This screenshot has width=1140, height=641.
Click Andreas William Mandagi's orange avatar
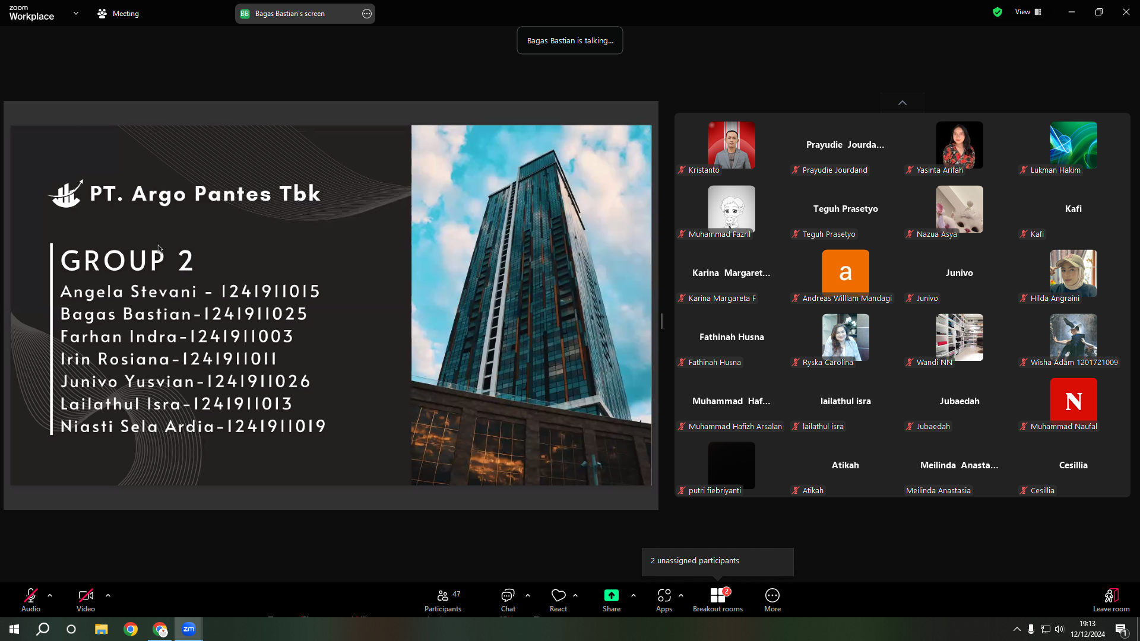(845, 272)
